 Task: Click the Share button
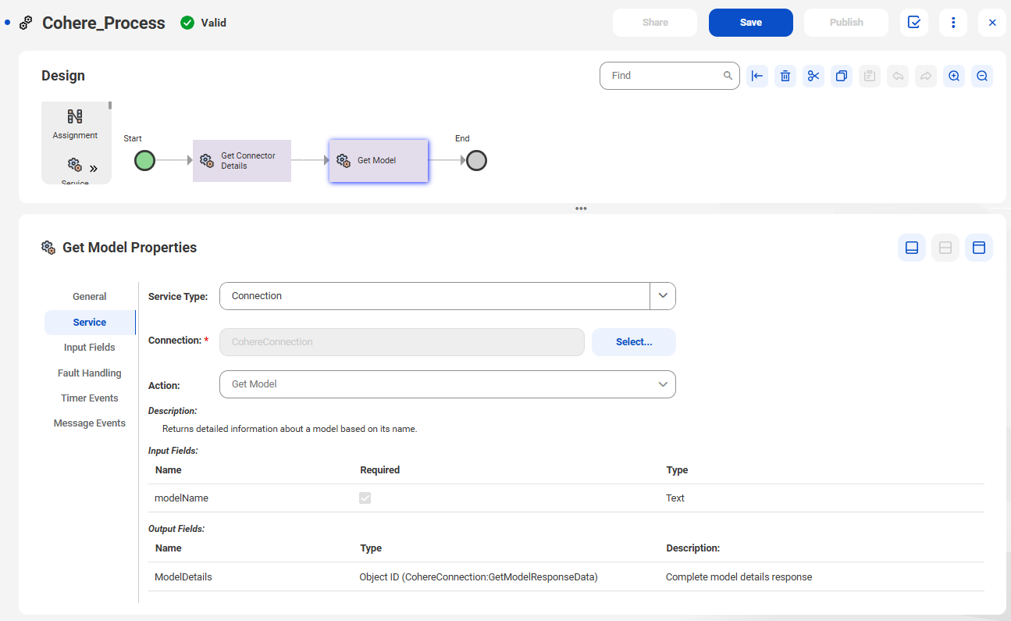(x=655, y=23)
